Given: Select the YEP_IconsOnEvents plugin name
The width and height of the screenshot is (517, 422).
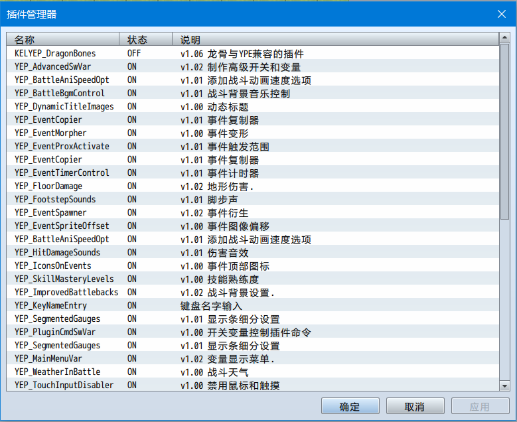Looking at the screenshot, I should [x=52, y=265].
